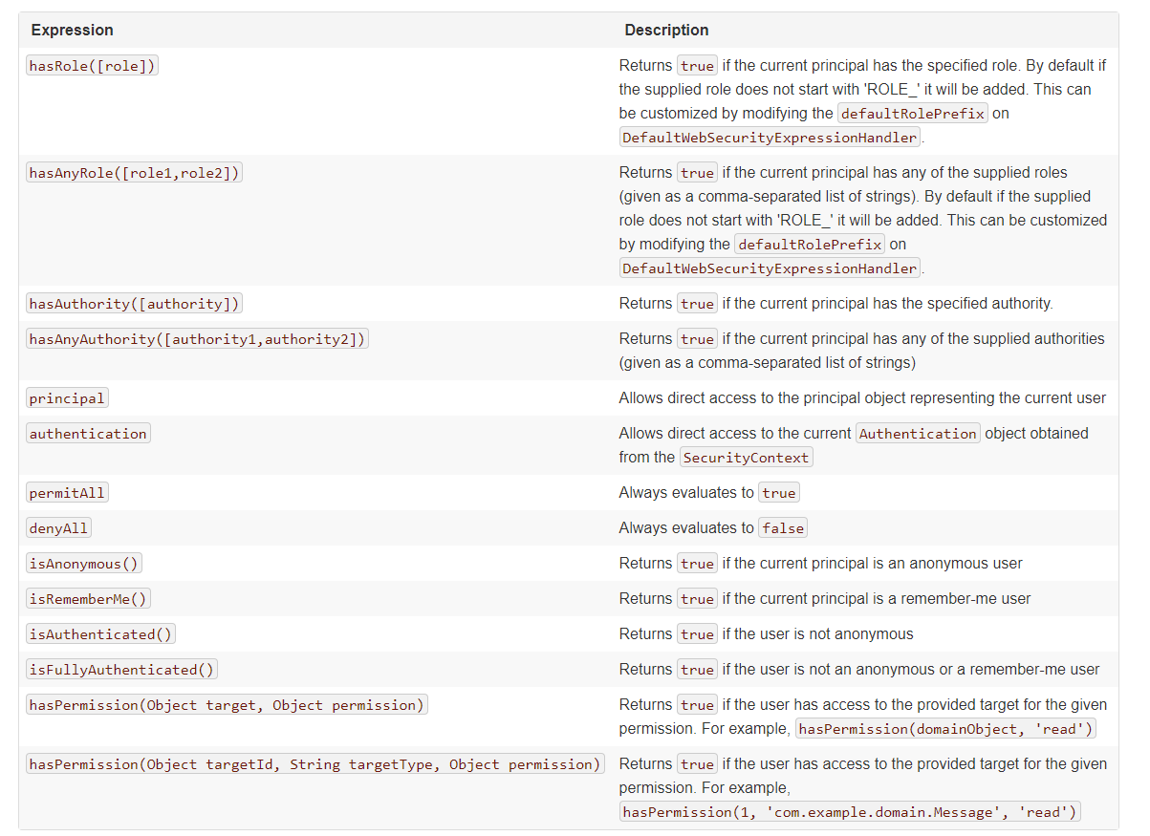
Task: Click the hasPermission(domainObject, 'read') example code
Action: (945, 729)
